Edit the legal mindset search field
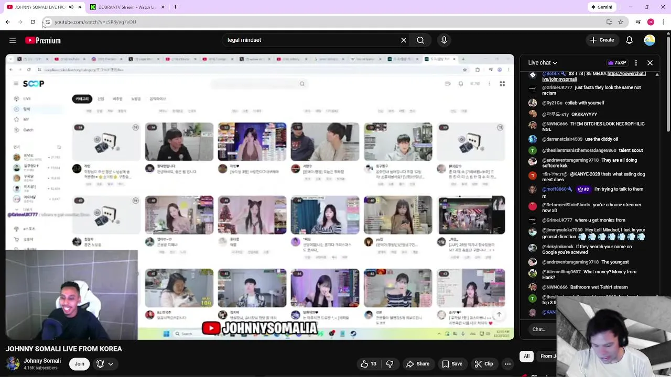This screenshot has height=377, width=671. tap(312, 40)
